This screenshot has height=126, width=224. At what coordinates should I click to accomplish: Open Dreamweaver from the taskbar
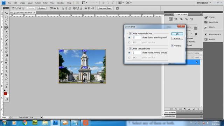click(x=35, y=123)
